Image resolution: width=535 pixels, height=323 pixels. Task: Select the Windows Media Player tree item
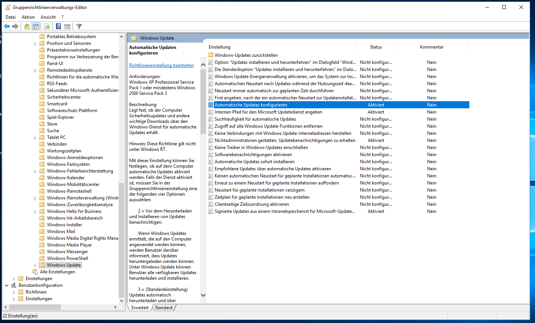point(69,245)
